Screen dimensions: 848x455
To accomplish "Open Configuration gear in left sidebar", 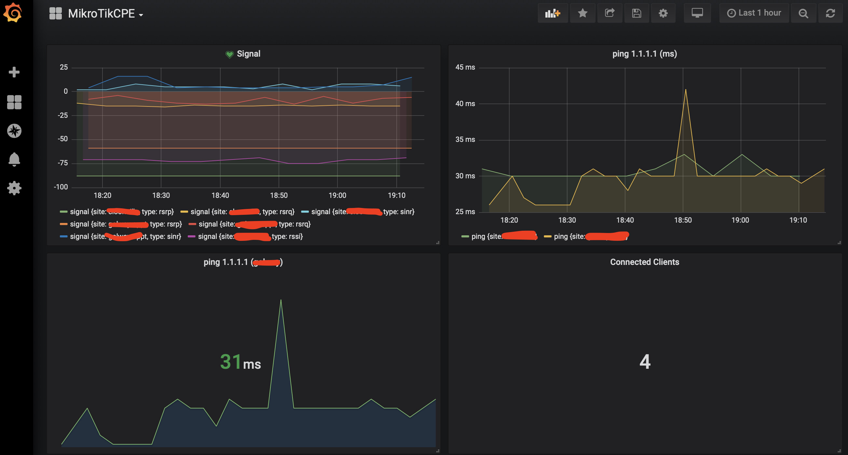I will (x=14, y=188).
